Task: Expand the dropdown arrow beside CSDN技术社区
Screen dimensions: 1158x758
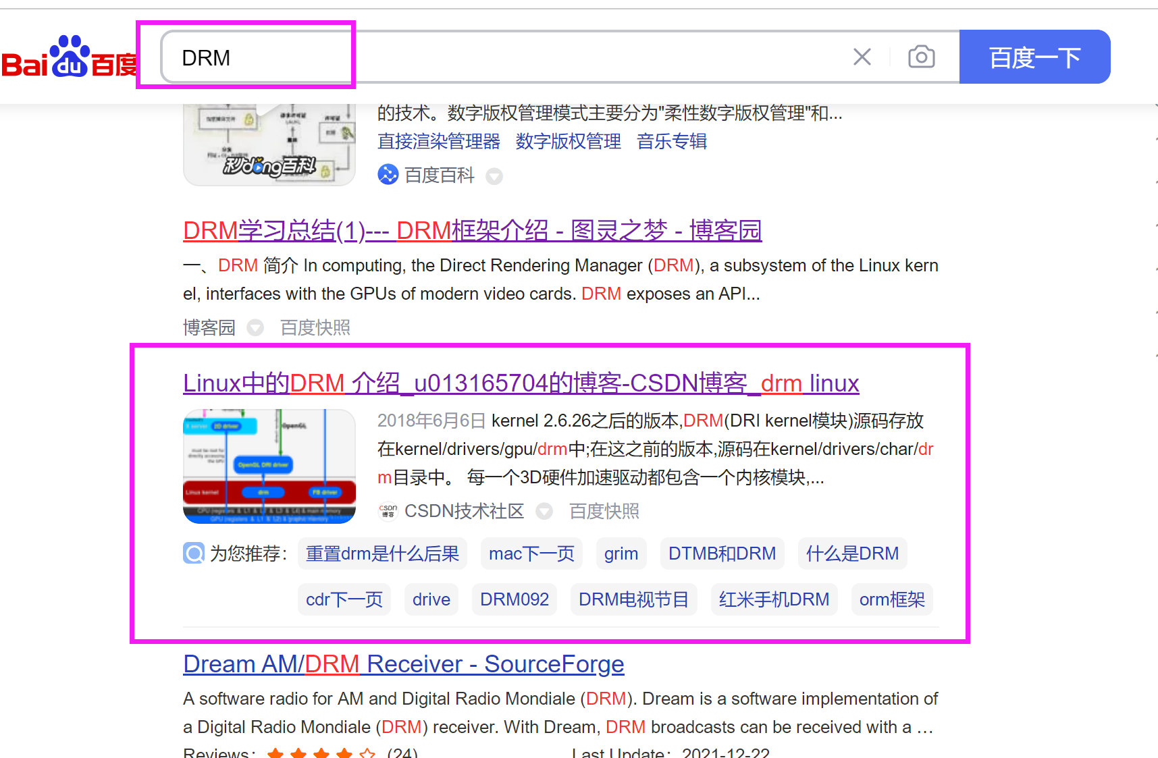Action: 544,512
